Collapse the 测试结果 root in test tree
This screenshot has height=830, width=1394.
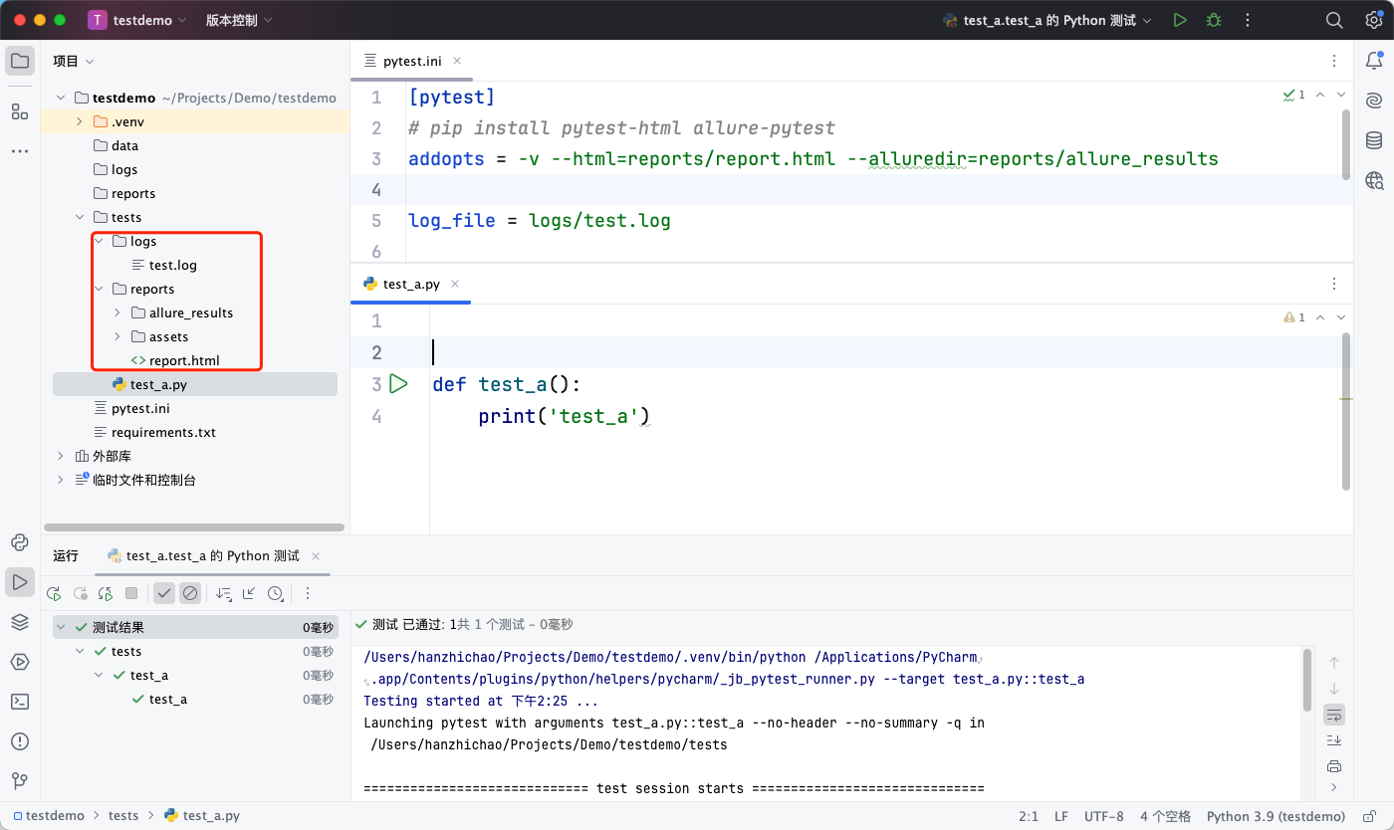61,627
